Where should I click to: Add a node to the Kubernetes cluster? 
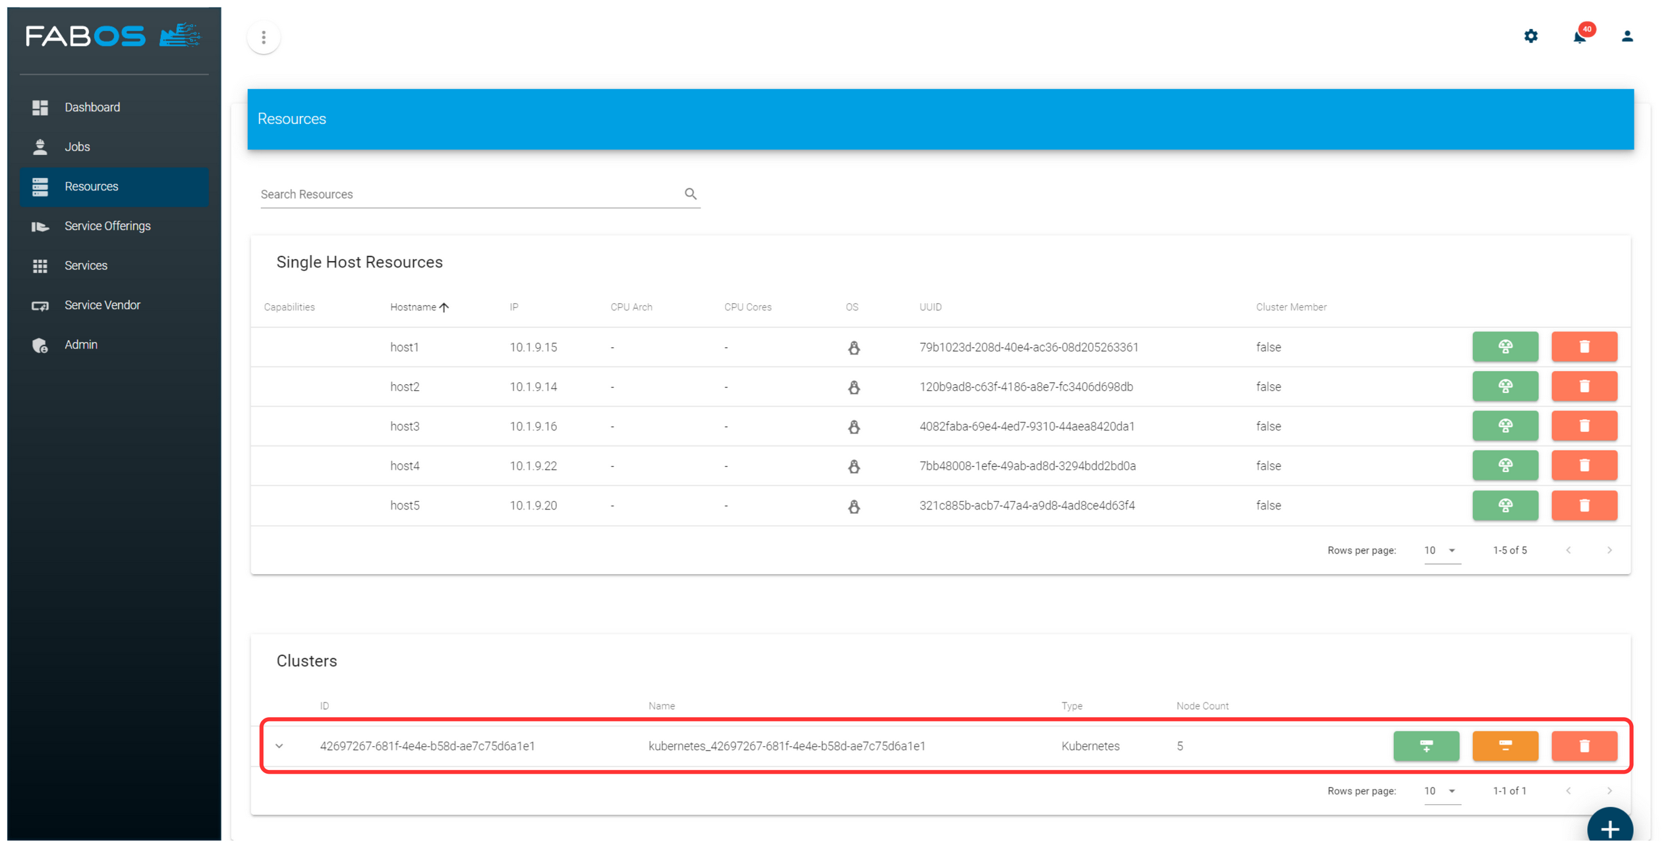1426,746
